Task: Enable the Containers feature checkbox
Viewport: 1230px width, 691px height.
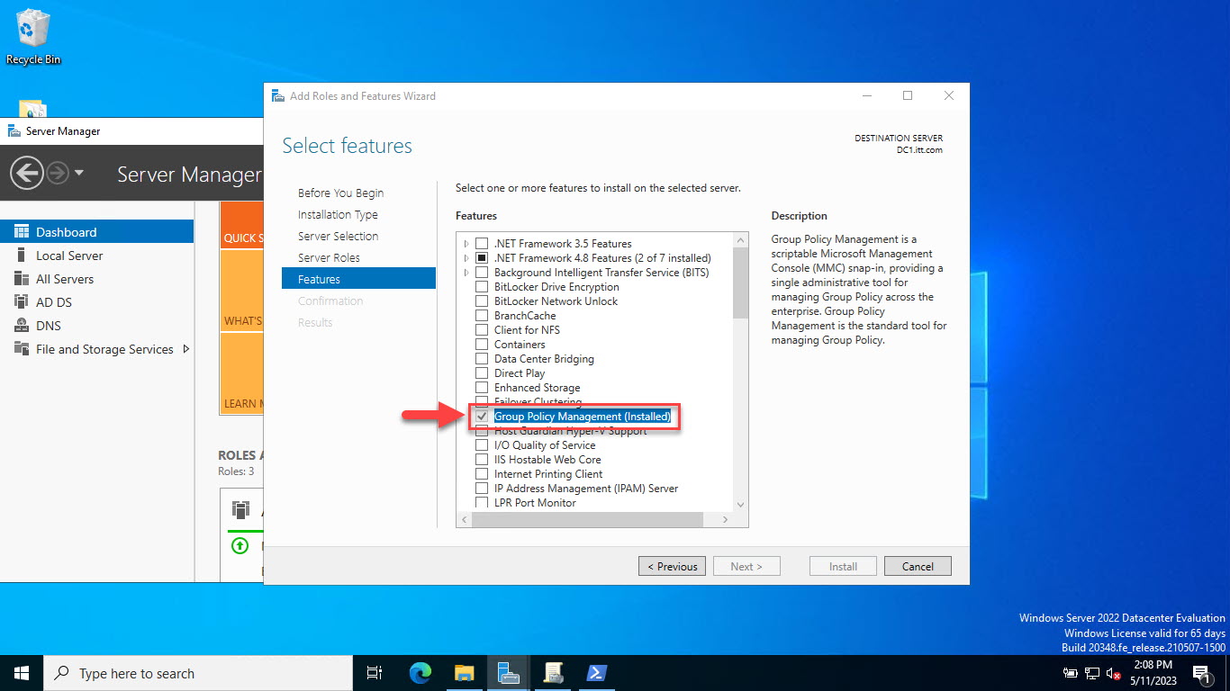Action: click(482, 344)
